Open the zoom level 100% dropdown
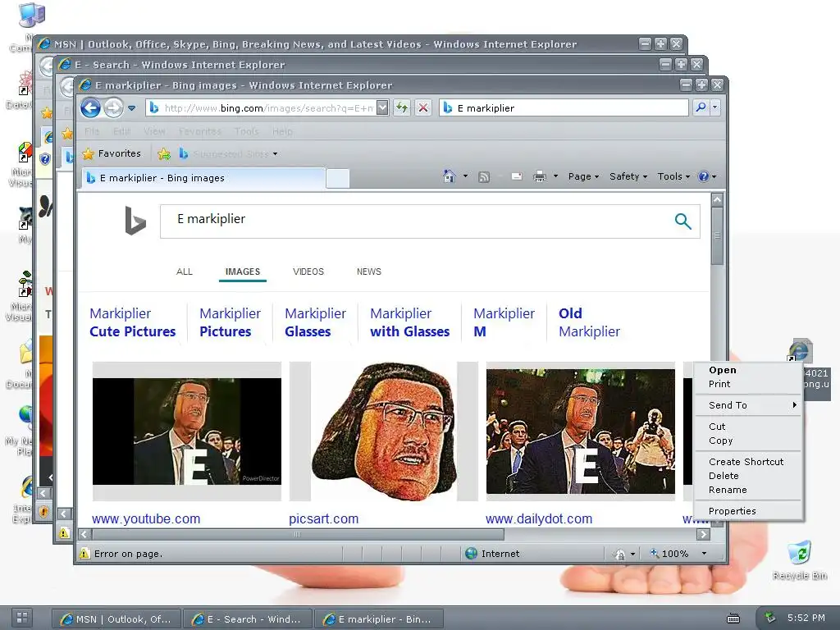This screenshot has width=840, height=630. pyautogui.click(x=704, y=554)
